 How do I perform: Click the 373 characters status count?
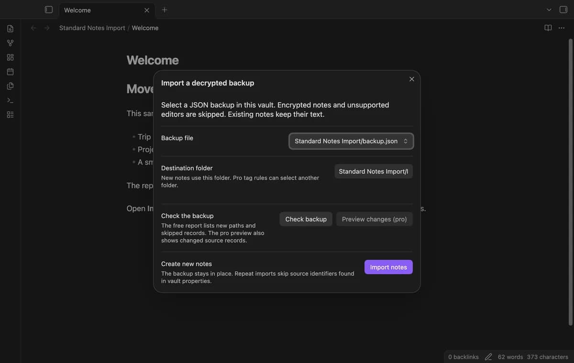(x=548, y=357)
